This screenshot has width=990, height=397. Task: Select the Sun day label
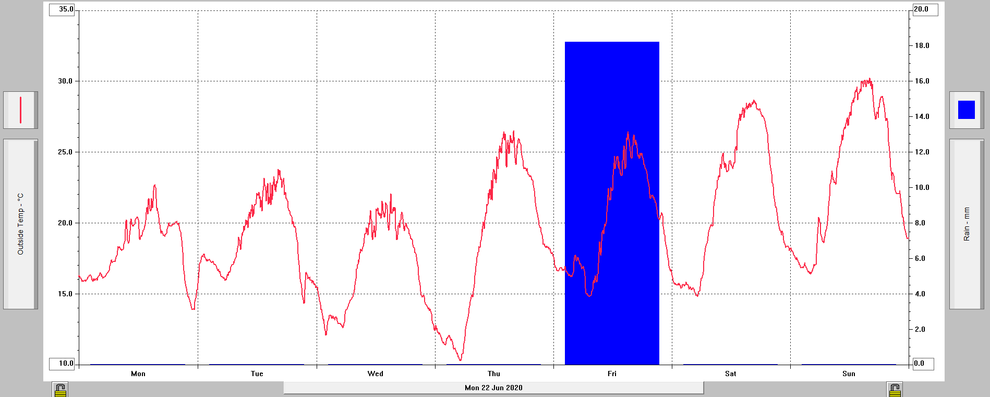849,374
